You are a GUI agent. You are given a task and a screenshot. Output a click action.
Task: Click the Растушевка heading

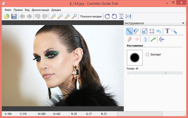pyautogui.click(x=135, y=46)
